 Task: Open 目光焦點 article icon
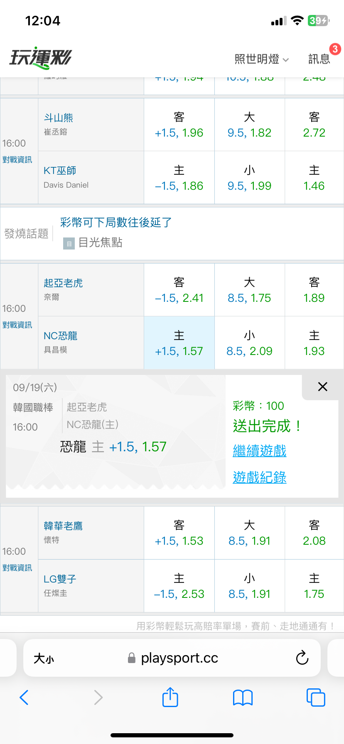tap(69, 243)
